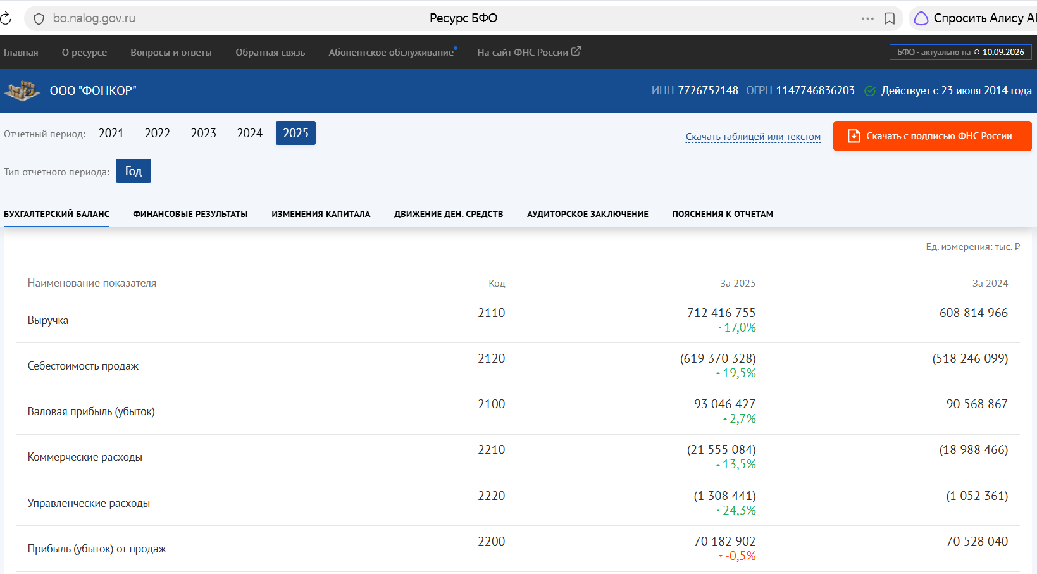Click the Управленческие расходы row label
1037x574 pixels.
[x=89, y=503]
